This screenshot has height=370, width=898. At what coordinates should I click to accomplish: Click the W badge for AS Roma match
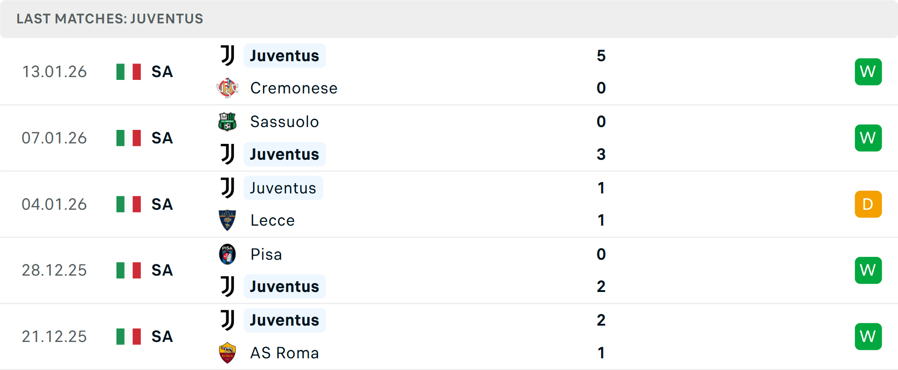(868, 336)
